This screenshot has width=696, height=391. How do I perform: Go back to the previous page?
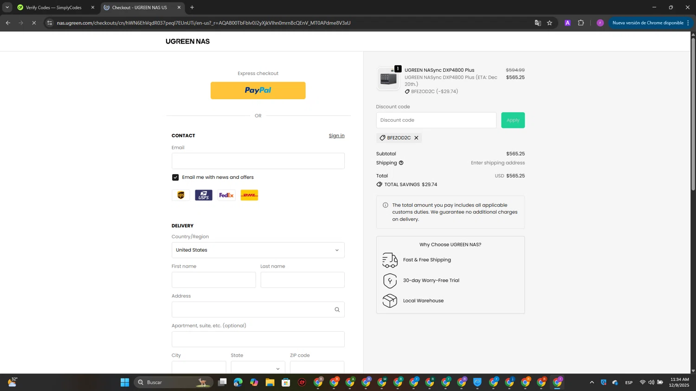[x=8, y=23]
